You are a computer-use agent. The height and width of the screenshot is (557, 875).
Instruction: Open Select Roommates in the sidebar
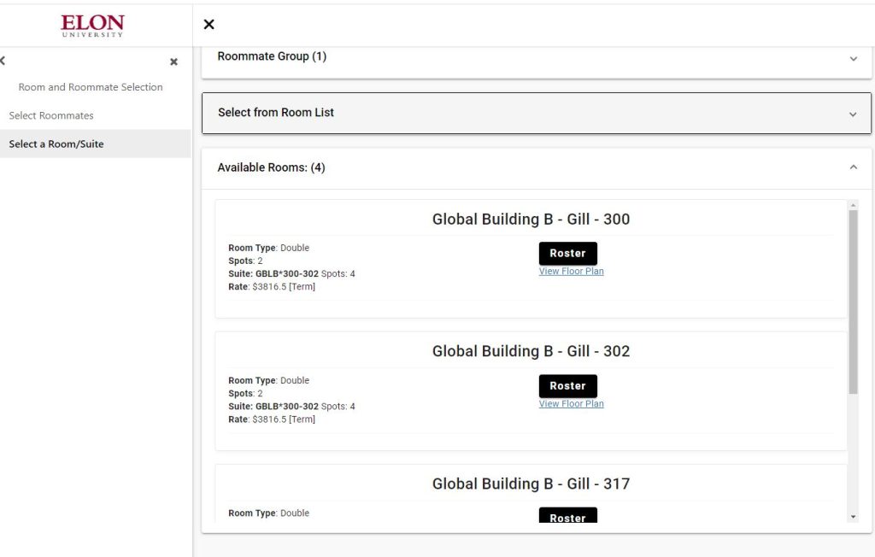tap(51, 115)
